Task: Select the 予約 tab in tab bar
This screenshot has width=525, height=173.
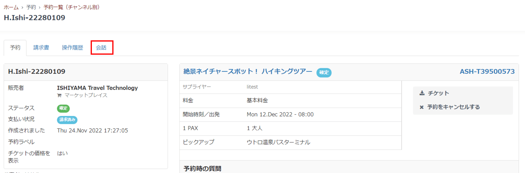Action: tap(15, 48)
